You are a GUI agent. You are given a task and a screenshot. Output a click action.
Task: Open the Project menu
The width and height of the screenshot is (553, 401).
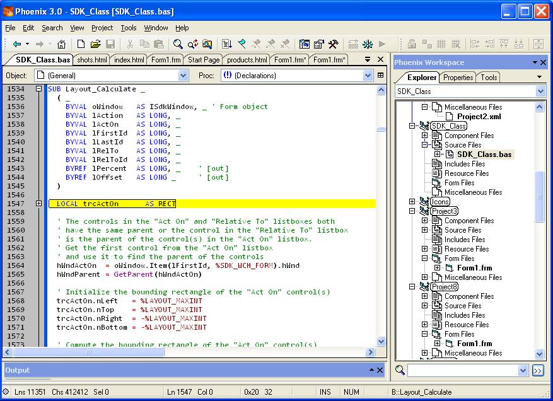102,28
